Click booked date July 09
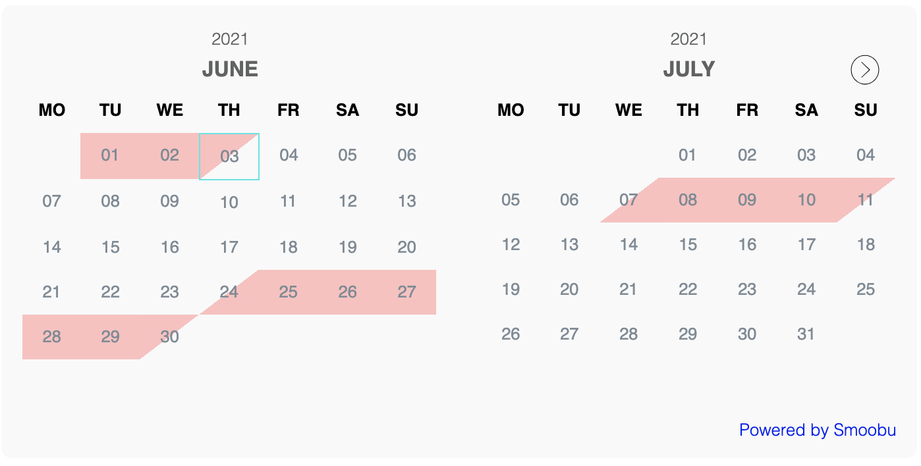 click(x=747, y=199)
